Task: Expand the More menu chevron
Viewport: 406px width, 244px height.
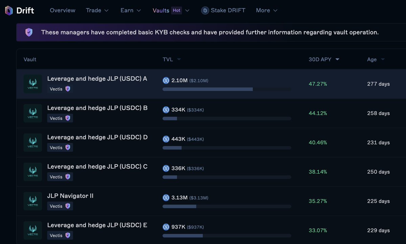Action: click(275, 10)
